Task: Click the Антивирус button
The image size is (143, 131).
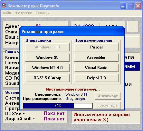Action: click(x=108, y=96)
